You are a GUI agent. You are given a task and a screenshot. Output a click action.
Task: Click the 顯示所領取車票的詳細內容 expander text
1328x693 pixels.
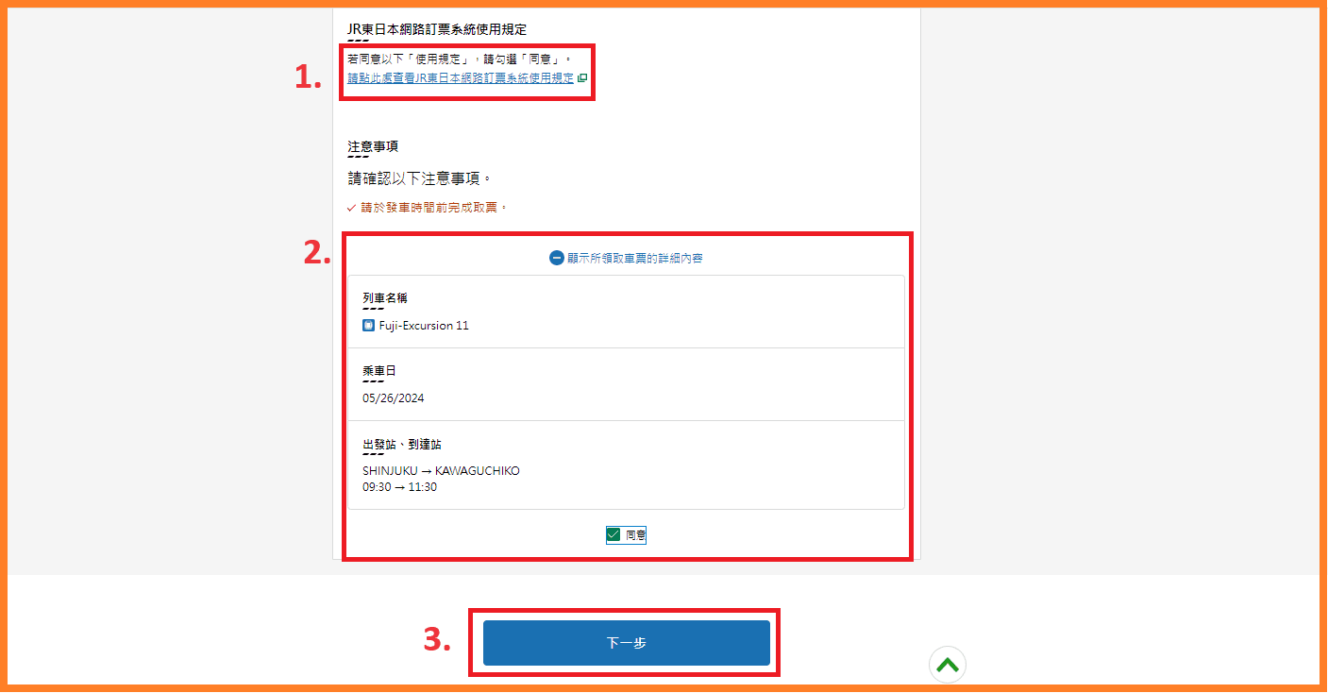point(634,258)
